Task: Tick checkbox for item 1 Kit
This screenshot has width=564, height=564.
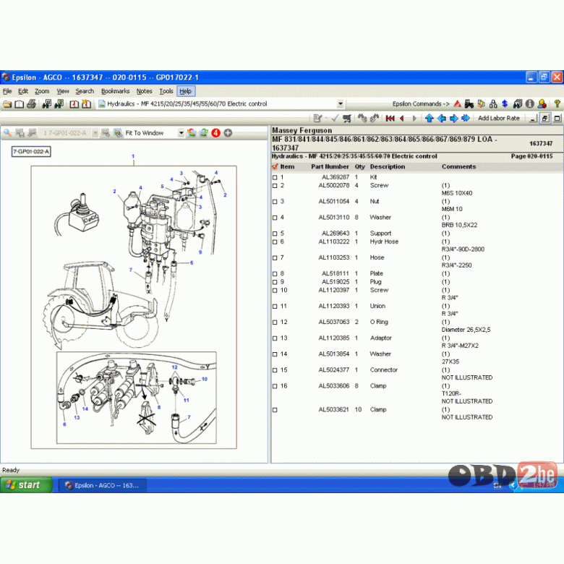Action: (275, 177)
